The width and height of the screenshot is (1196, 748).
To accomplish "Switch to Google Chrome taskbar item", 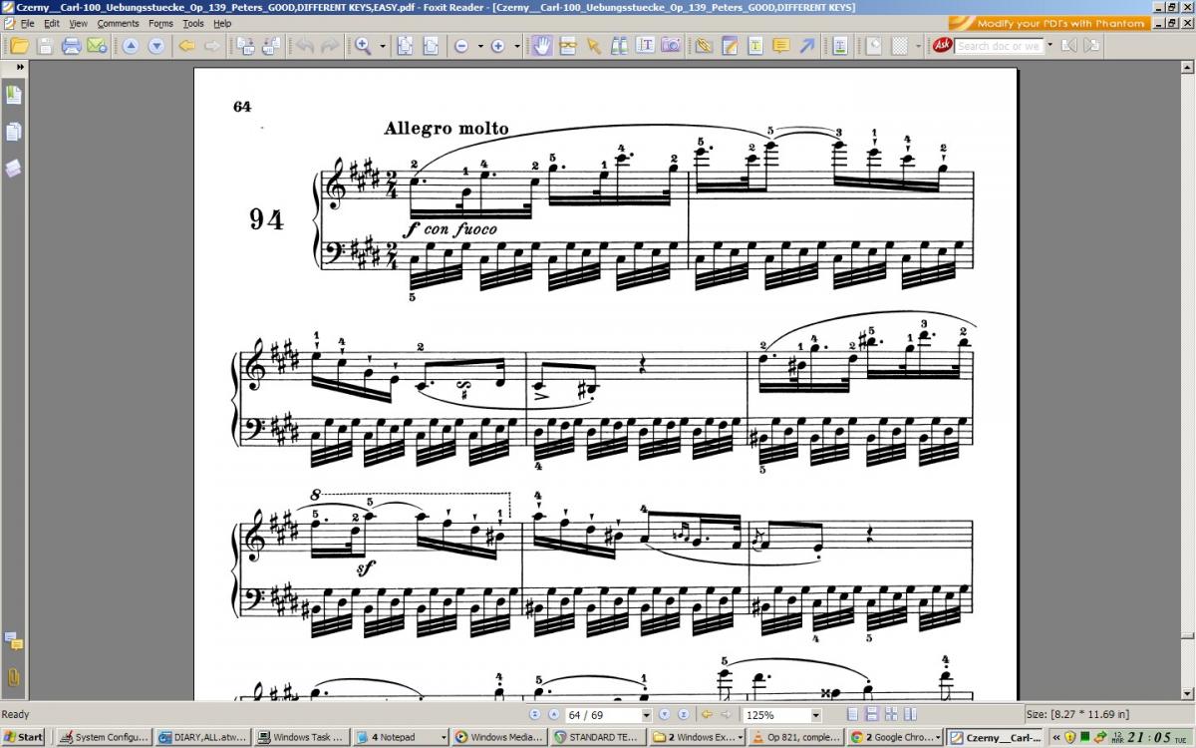I will pyautogui.click(x=895, y=737).
